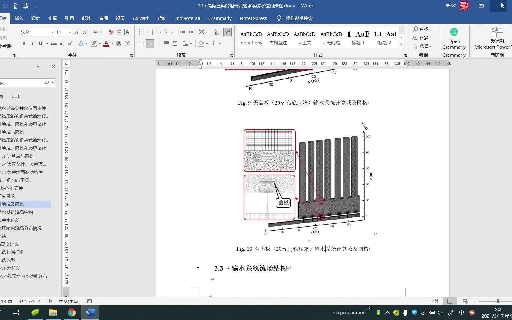Click the text highlight color icon
Screen dimensions: 512x320
click(93, 44)
